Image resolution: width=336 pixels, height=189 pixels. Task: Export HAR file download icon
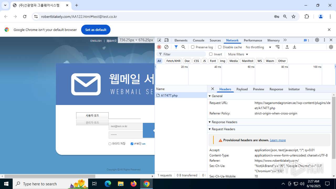click(x=295, y=47)
